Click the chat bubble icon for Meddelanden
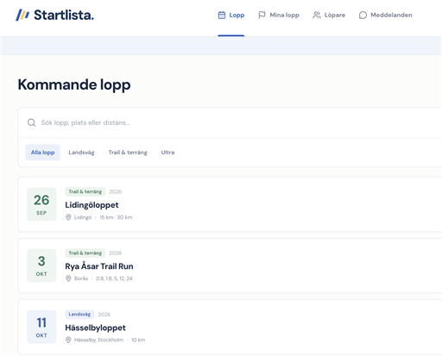442x356 pixels. click(x=363, y=15)
